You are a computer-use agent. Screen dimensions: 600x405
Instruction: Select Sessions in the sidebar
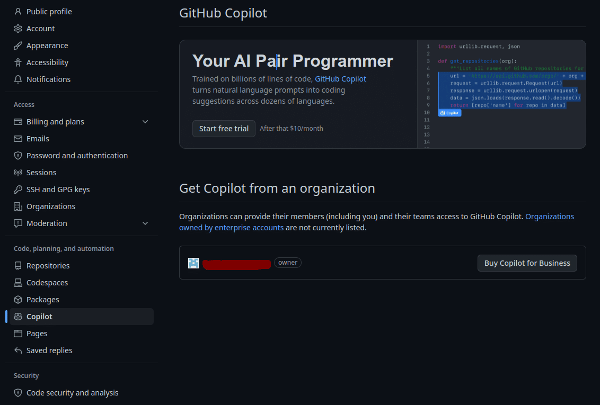tap(82, 172)
